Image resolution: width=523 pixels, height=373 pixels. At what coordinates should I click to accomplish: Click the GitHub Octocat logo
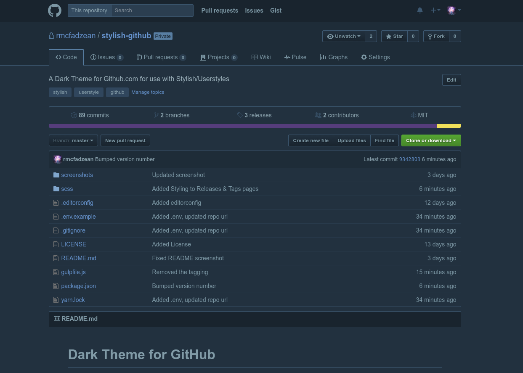[x=55, y=11]
